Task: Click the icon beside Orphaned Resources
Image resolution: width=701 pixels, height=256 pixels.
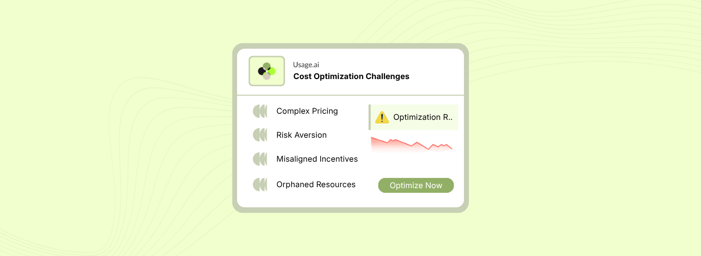Action: (260, 185)
